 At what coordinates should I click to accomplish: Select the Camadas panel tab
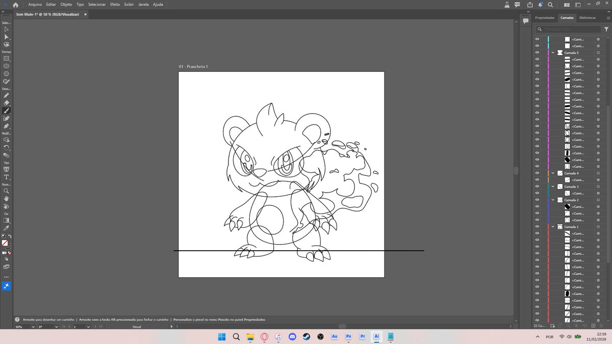click(x=567, y=18)
